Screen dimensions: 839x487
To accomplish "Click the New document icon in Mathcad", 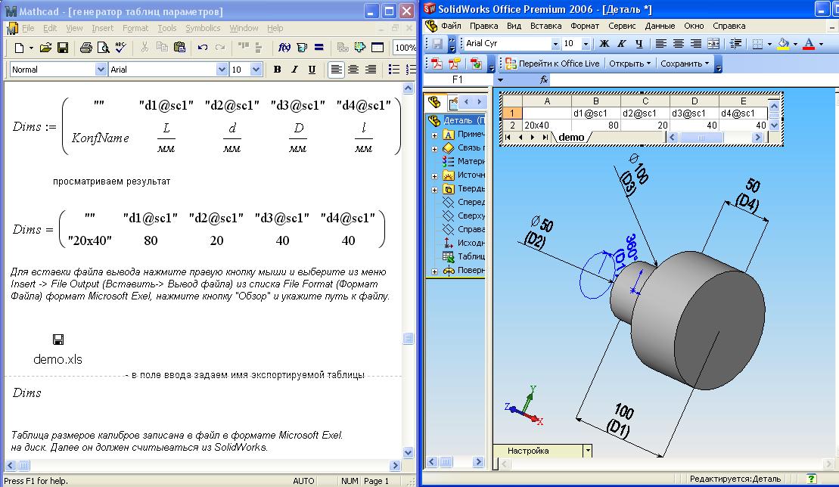I will pyautogui.click(x=19, y=48).
